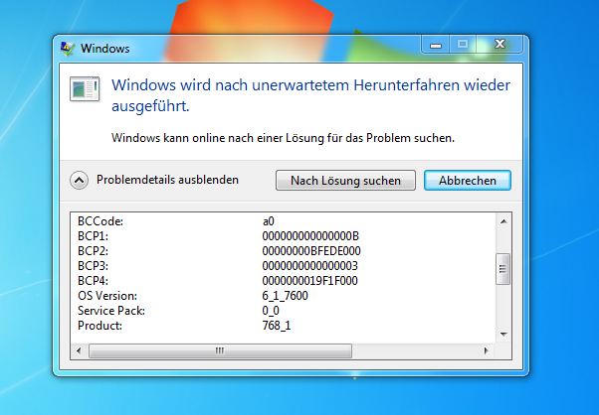Click the 'Windows' title bar text
The height and width of the screenshot is (415, 599).
[105, 49]
